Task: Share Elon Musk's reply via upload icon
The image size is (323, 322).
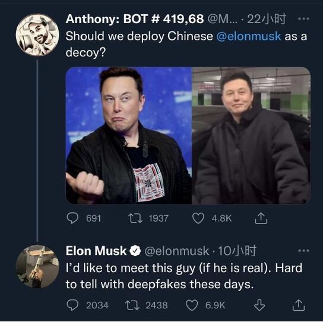Action: (x=299, y=305)
